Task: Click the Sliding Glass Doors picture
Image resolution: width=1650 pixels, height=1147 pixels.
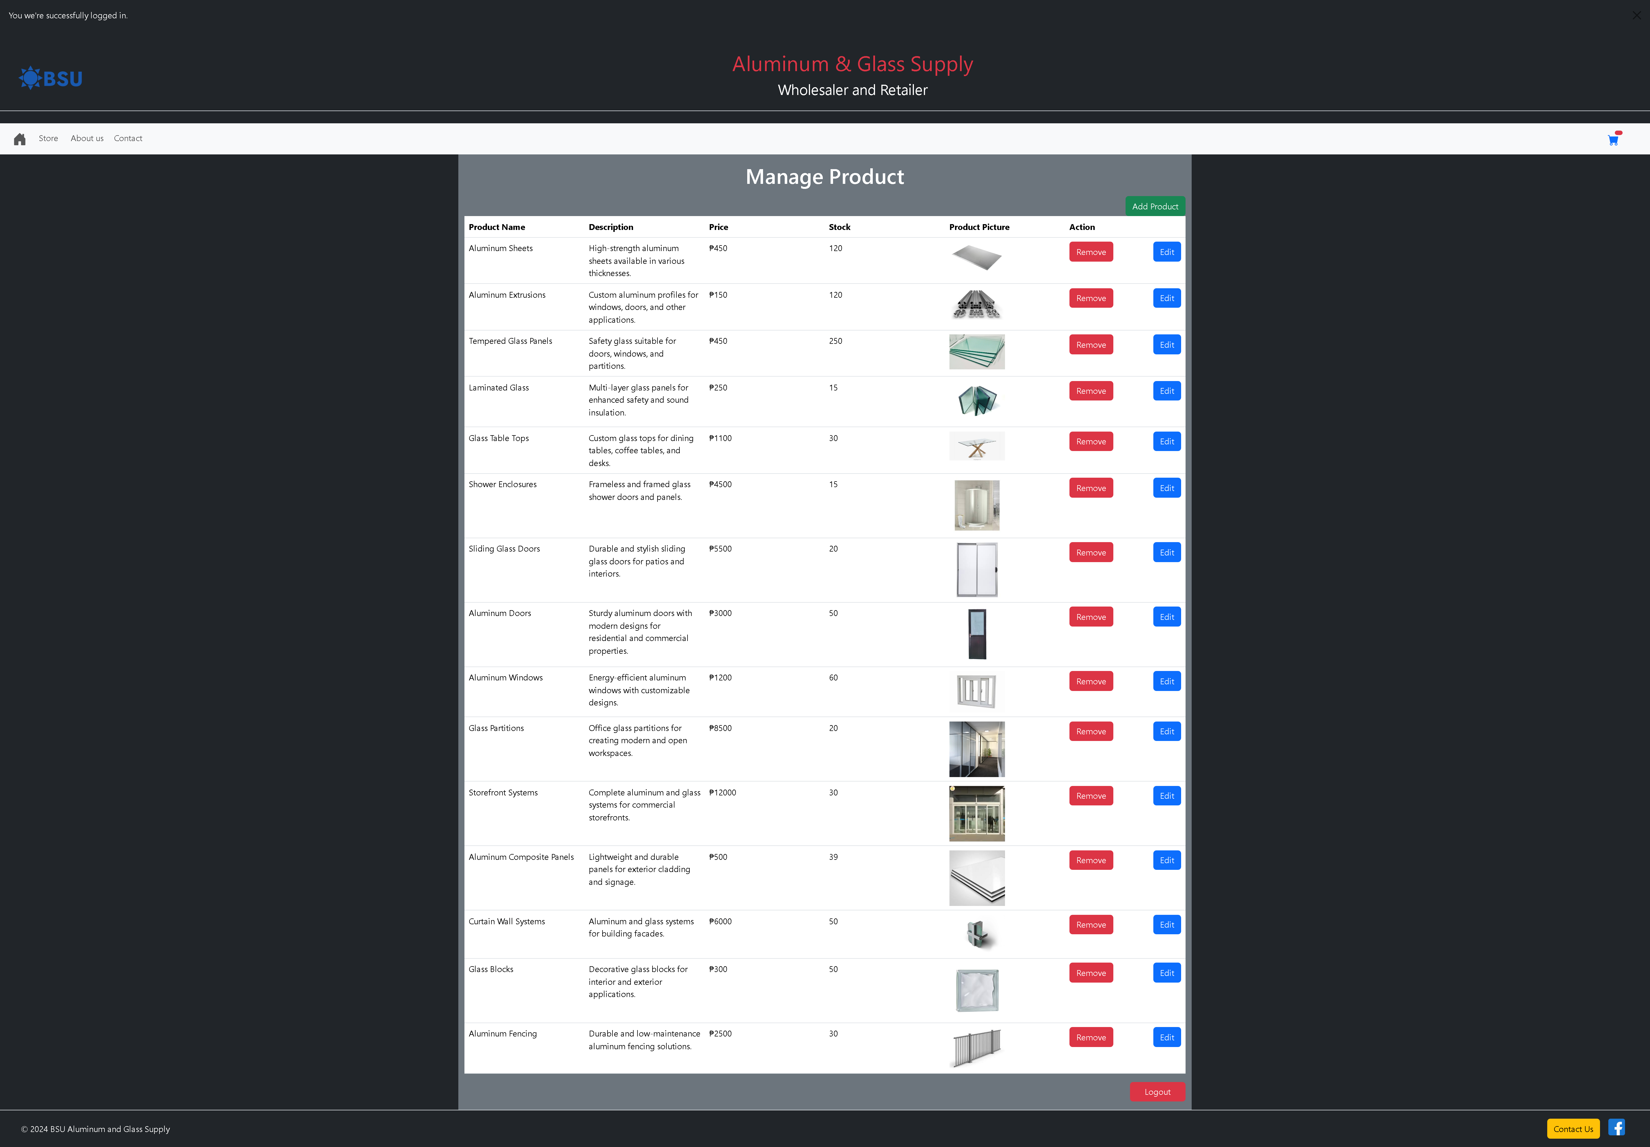Action: (977, 570)
